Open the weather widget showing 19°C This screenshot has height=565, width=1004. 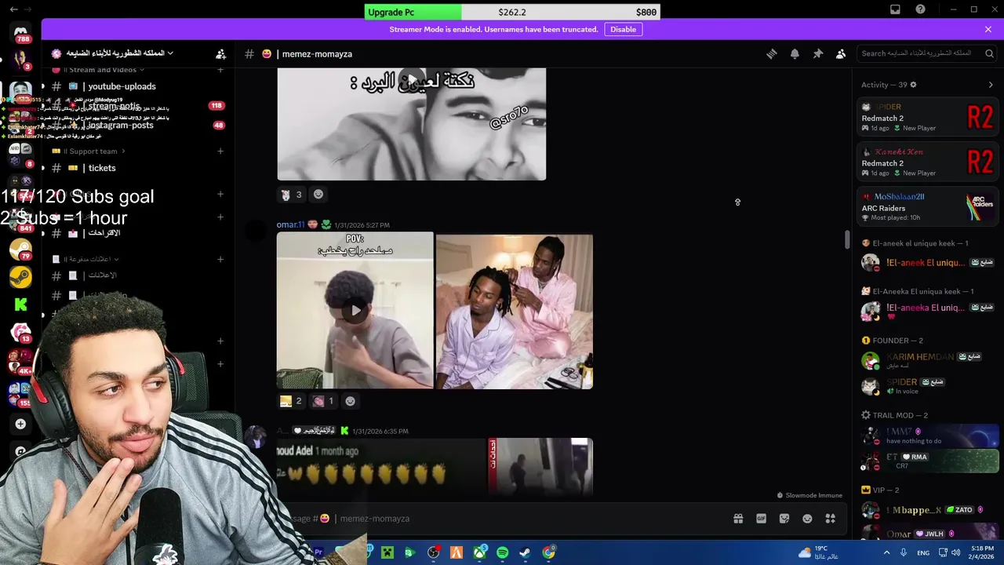820,552
